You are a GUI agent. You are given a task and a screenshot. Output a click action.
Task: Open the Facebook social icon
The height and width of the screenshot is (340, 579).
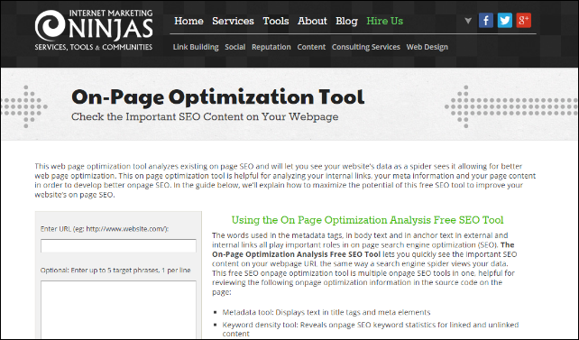(486, 21)
